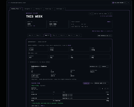Click the daily Calories value 3,623
Image resolution: width=134 pixels, height=107 pixels.
click(x=31, y=50)
